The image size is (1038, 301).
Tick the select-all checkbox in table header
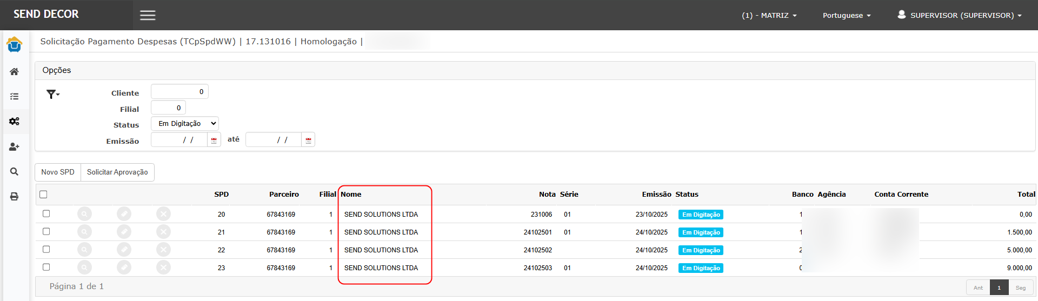(x=43, y=195)
